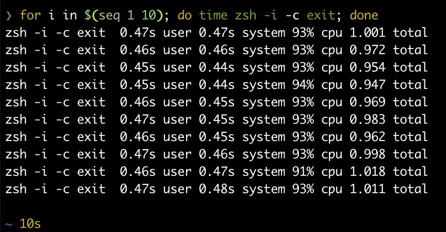Click the 'for' keyword in the command
This screenshot has width=446, height=232.
click(30, 15)
